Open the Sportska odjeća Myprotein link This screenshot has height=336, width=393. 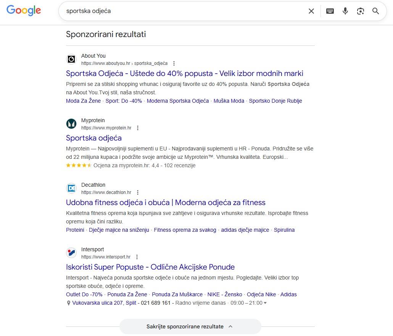(x=94, y=138)
